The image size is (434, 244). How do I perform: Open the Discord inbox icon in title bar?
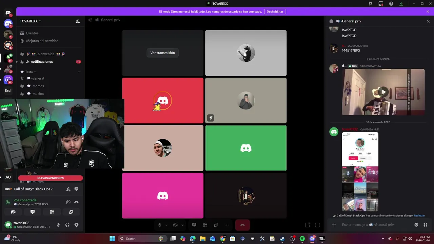pyautogui.click(x=381, y=3)
